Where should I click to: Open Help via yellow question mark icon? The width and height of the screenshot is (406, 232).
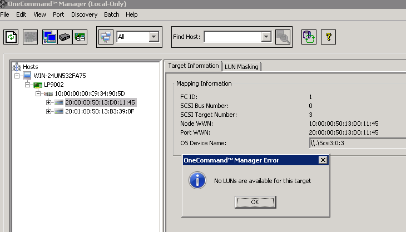(x=328, y=37)
